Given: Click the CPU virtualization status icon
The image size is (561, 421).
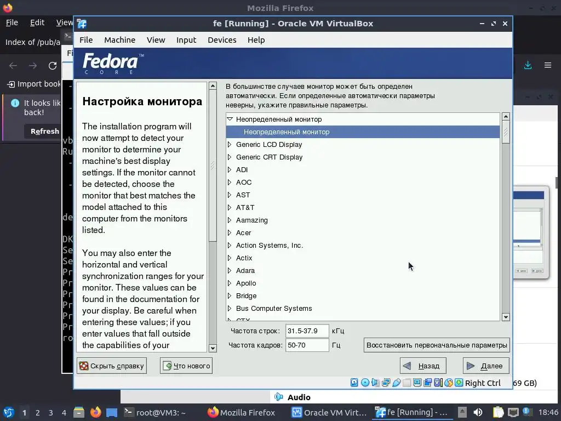Looking at the screenshot, I should tap(438, 383).
